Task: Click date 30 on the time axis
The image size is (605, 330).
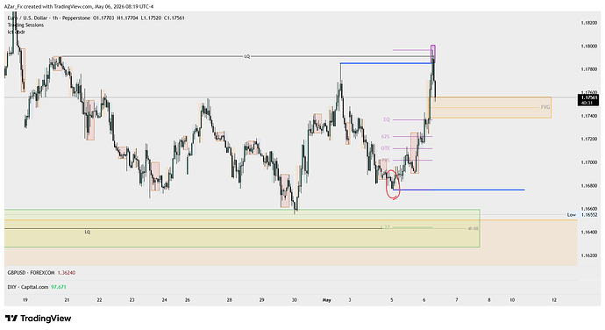Action: coord(295,300)
